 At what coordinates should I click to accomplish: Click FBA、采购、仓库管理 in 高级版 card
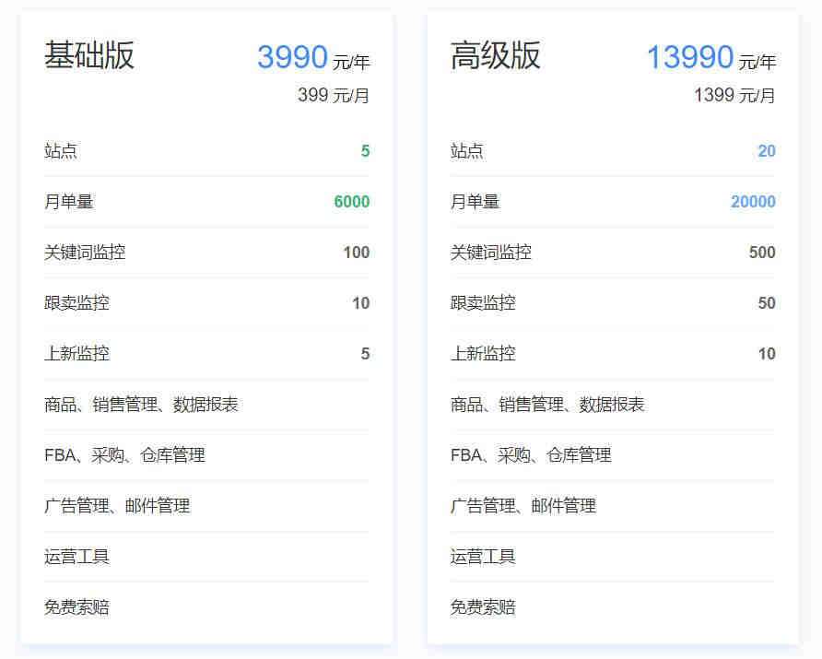click(531, 455)
